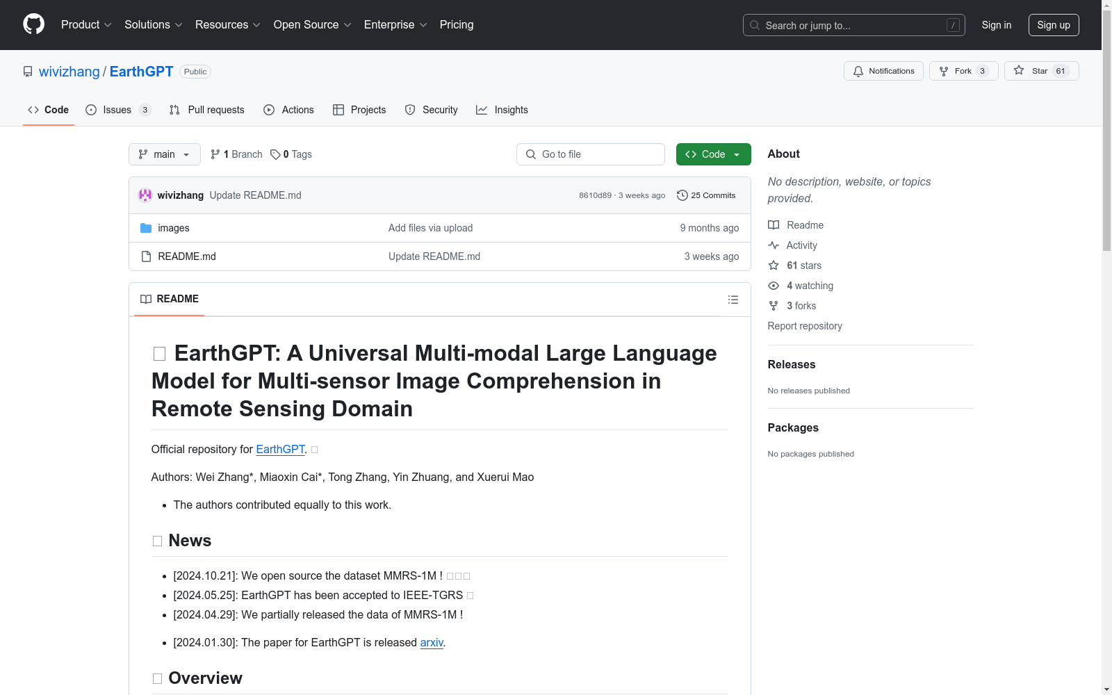
Task: Click the Notifications button
Action: click(x=883, y=71)
